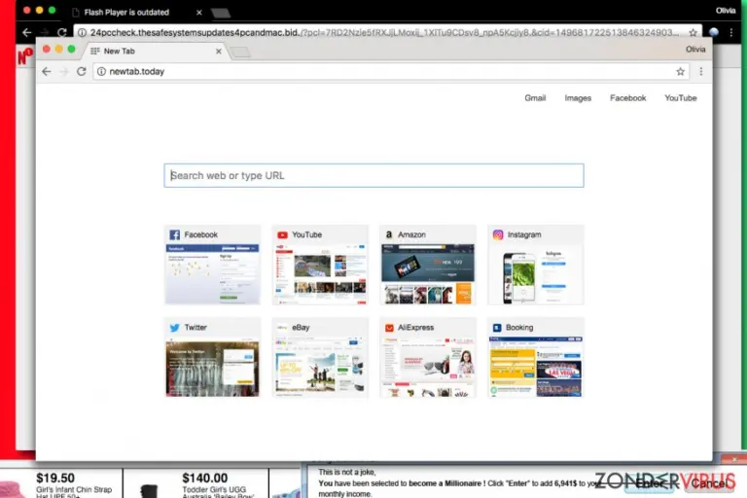Screen dimensions: 747x498
Task: Open the YouTube link at top right
Action: (x=680, y=97)
